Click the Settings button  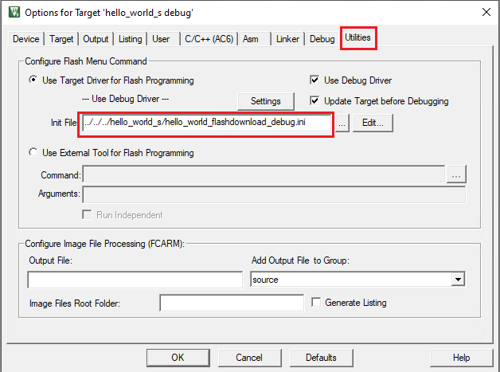pyautogui.click(x=266, y=101)
